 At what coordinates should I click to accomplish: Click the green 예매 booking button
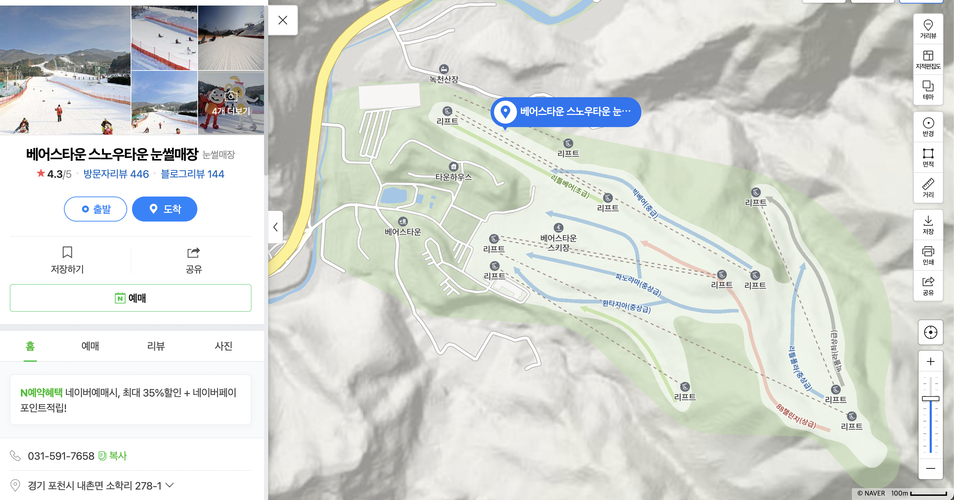(130, 298)
